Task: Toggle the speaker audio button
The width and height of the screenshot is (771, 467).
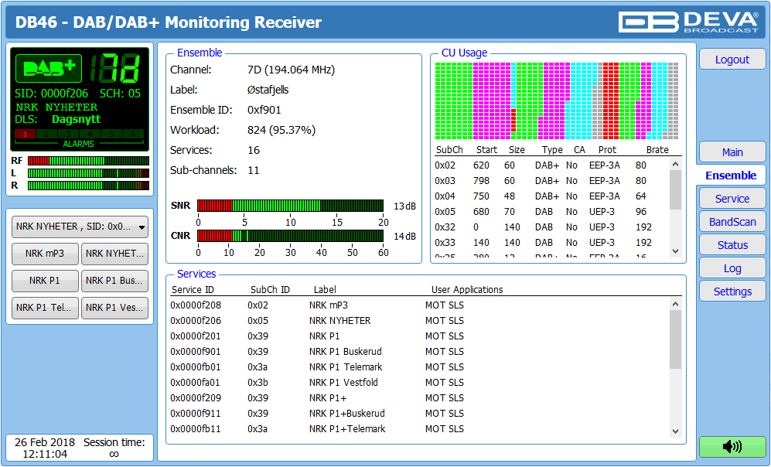Action: point(732,446)
